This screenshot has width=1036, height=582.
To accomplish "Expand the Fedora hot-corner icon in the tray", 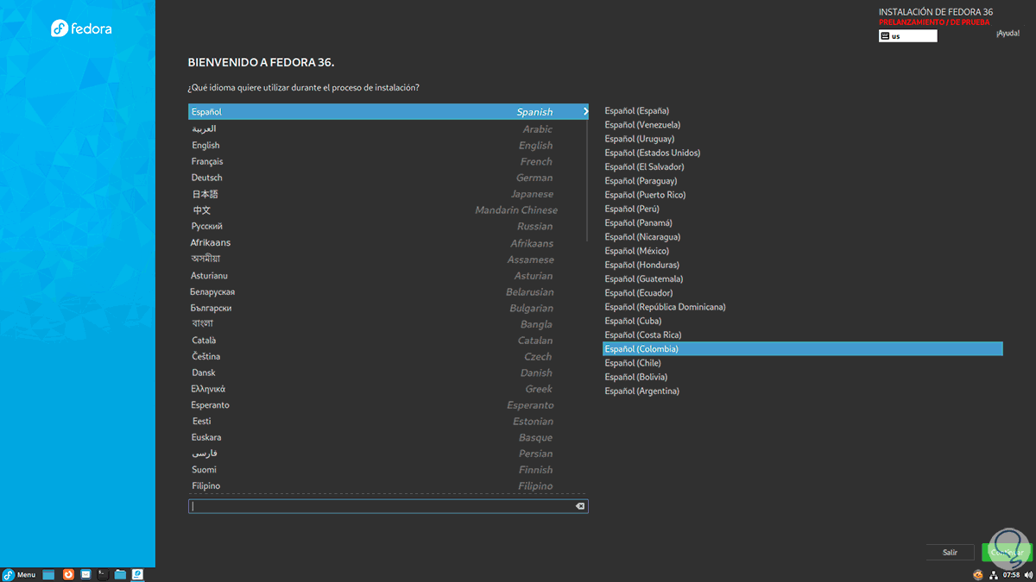I will click(x=977, y=574).
